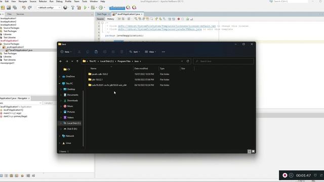This screenshot has width=324, height=182.
Task: Switch editor to History view
Action: pos(110,19)
